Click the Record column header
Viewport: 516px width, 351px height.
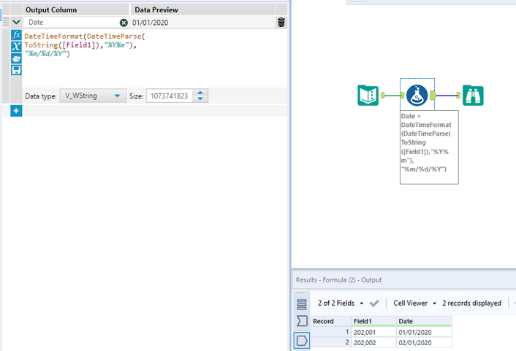(x=331, y=321)
